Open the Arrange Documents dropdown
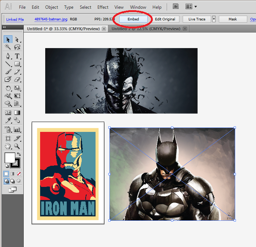 click(191, 7)
